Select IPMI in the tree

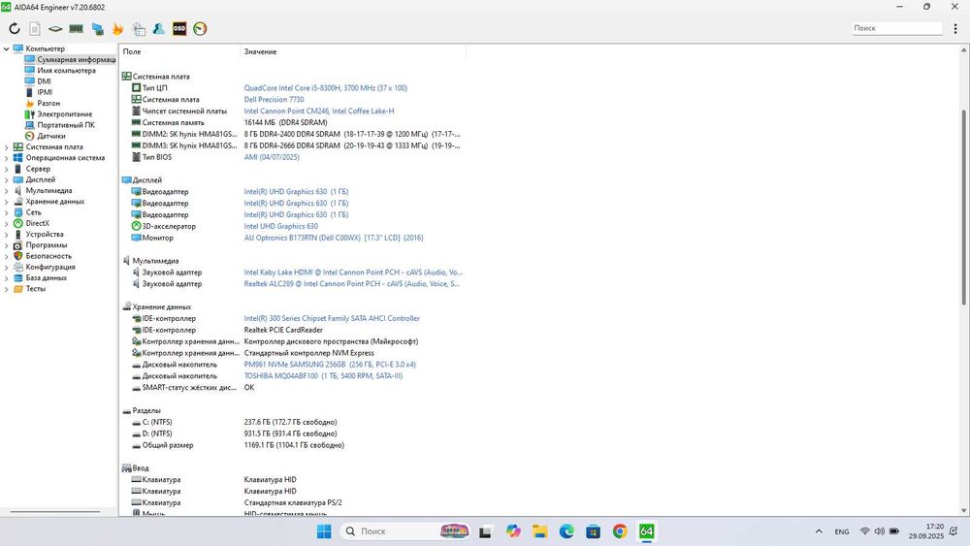pos(45,92)
